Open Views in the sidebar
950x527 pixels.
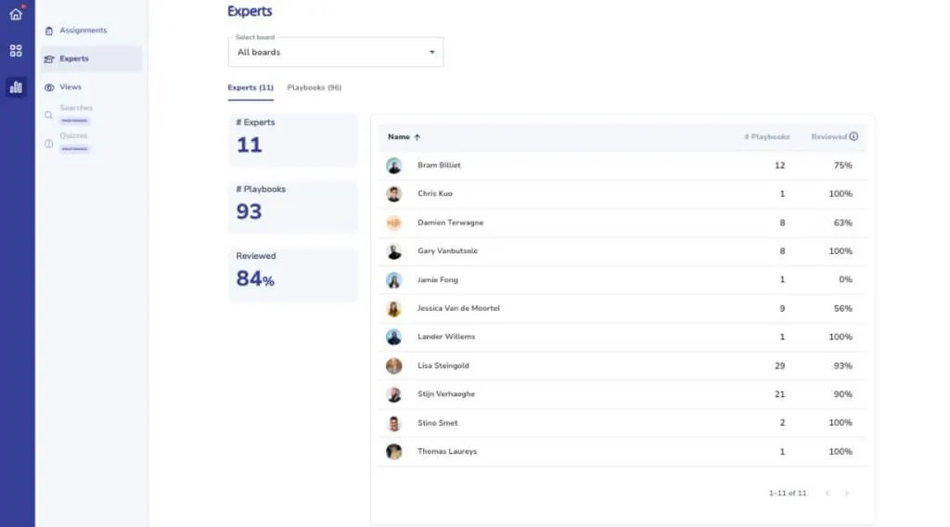click(92, 87)
